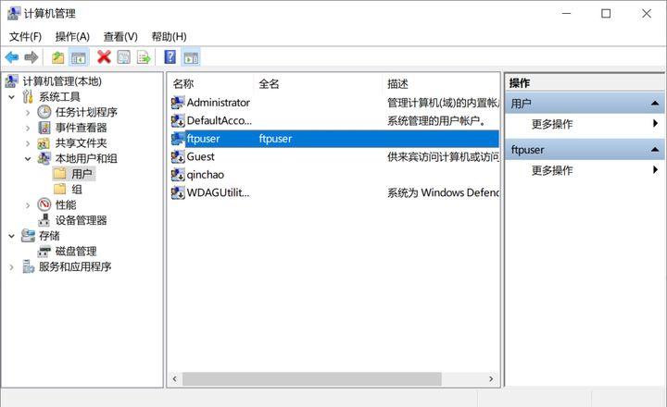Viewport: 667px width, 407px height.
Task: Click the Back arrow in toolbar
Action: tap(12, 57)
